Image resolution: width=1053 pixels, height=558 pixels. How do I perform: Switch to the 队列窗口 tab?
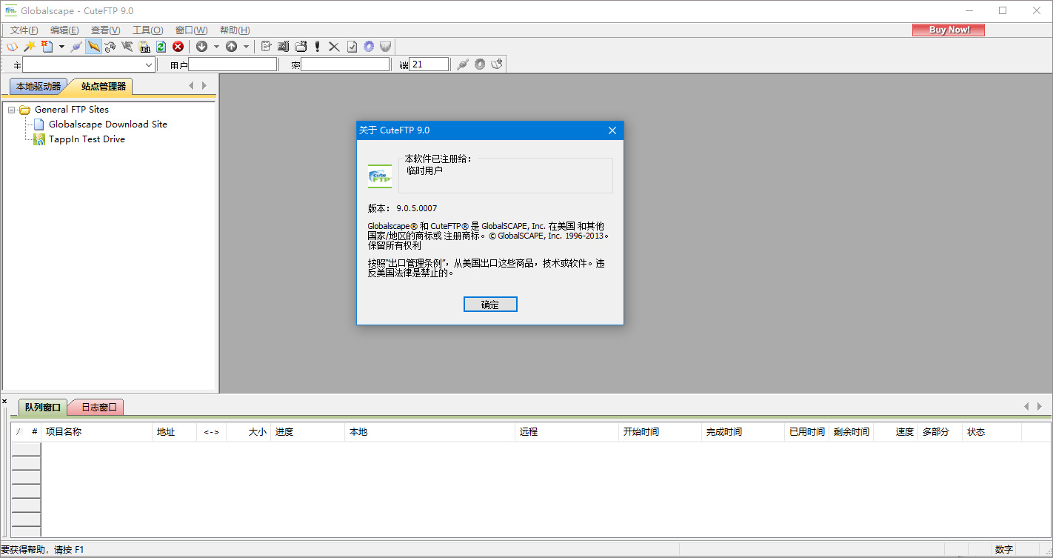(42, 408)
